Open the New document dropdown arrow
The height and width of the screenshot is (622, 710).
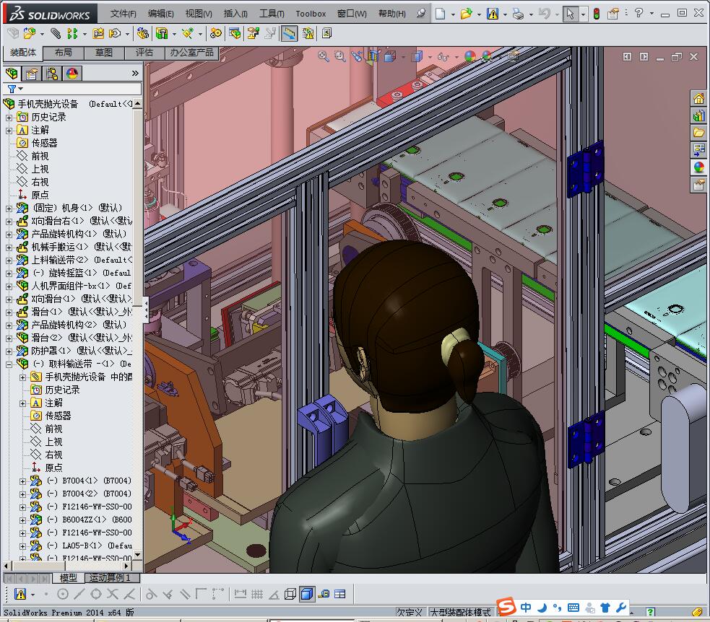453,14
